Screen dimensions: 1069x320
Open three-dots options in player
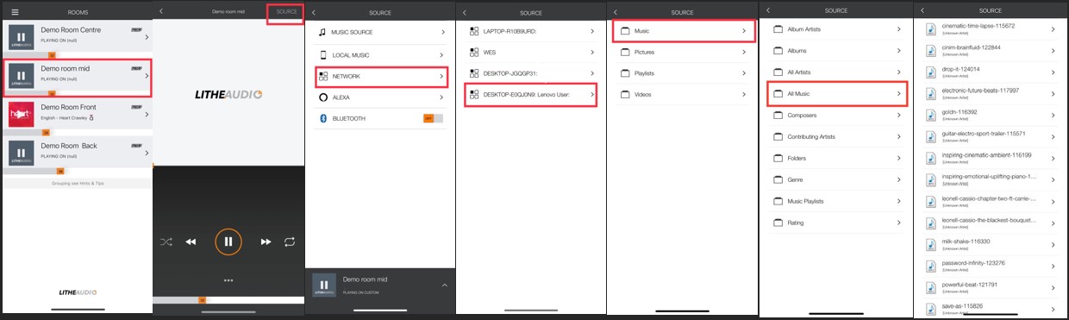click(228, 280)
